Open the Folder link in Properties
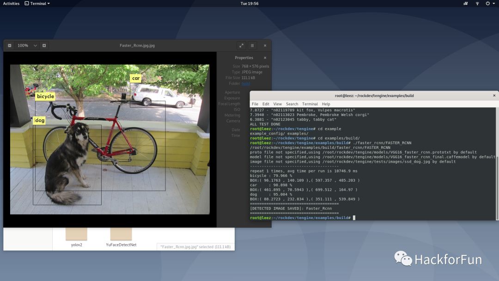499x281 pixels. 246,84
